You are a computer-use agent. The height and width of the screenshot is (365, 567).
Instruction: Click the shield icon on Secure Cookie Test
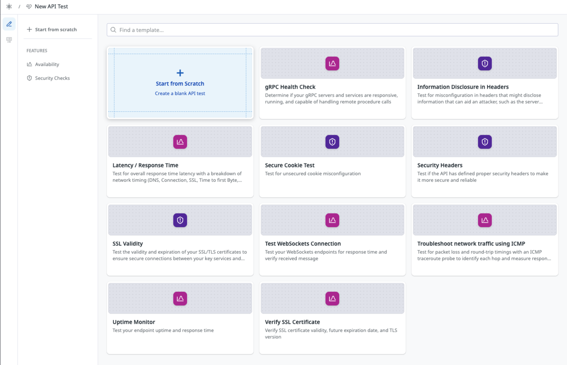click(x=332, y=142)
